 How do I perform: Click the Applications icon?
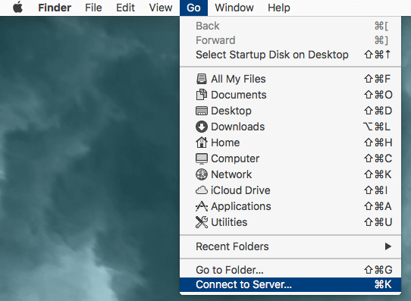(201, 206)
